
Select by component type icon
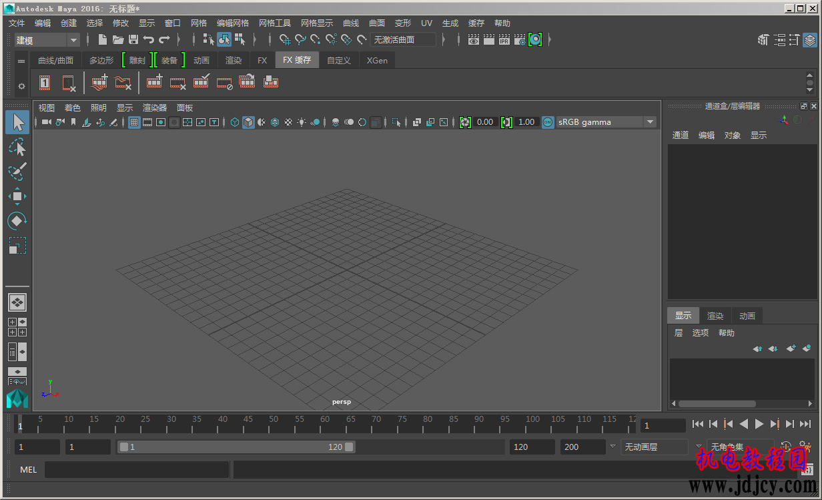[x=240, y=40]
